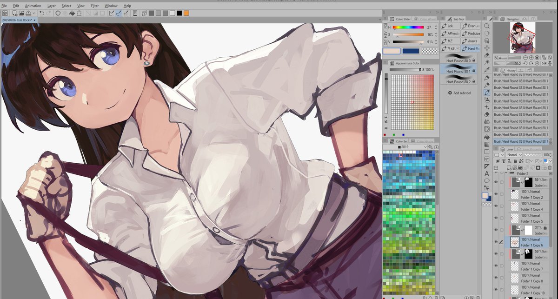The height and width of the screenshot is (299, 558).
Task: Select the Eyedropper tool in the toolbar
Action: point(486,68)
